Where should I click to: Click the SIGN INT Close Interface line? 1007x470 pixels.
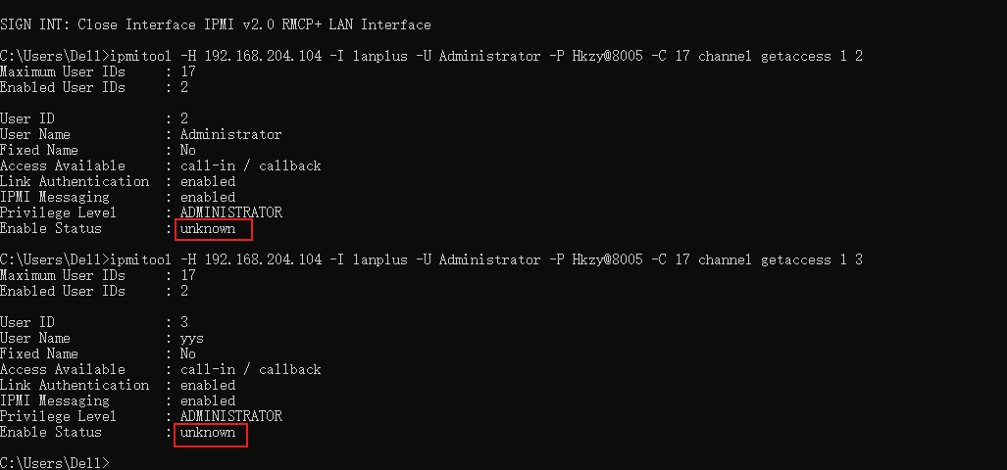(216, 24)
